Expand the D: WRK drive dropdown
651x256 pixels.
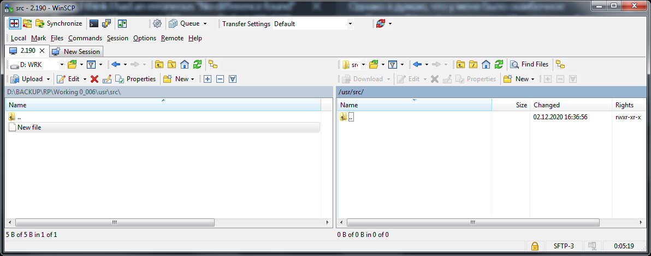tap(62, 65)
